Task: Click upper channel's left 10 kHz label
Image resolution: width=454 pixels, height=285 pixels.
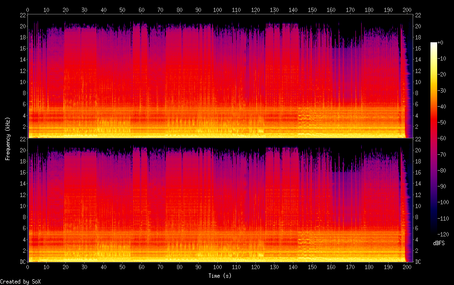Action: tap(22, 82)
